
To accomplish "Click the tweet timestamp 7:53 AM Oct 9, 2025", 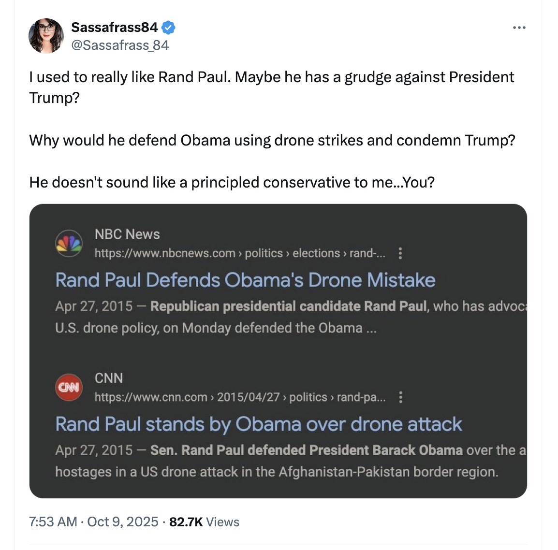I will click(94, 522).
